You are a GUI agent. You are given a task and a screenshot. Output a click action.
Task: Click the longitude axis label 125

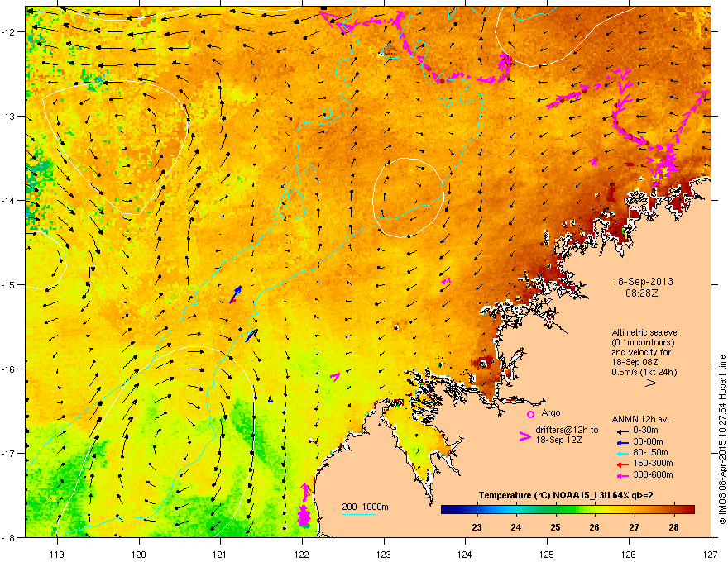coord(547,554)
